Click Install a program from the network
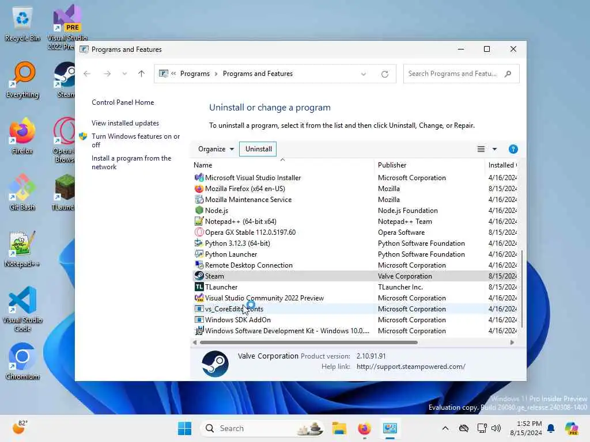Image resolution: width=590 pixels, height=442 pixels. click(x=131, y=162)
